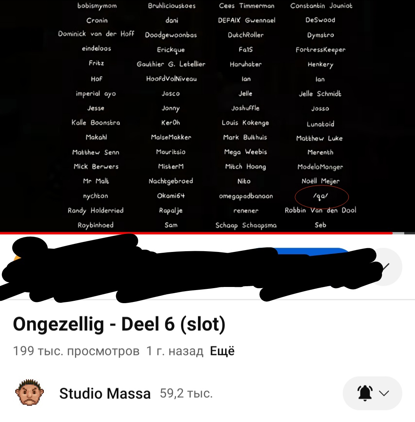This screenshot has width=415, height=422.
Task: Click the view count 199 тыс. просмотров
Action: 76,351
